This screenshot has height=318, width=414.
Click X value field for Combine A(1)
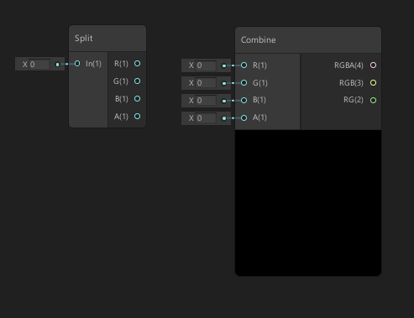click(x=206, y=118)
